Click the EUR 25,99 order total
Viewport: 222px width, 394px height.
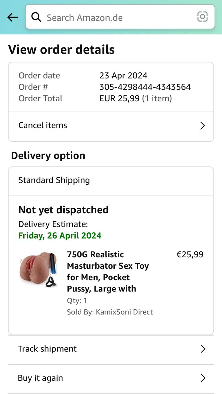point(120,98)
